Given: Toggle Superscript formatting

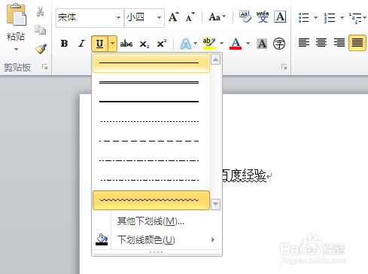Looking at the screenshot, I should pyautogui.click(x=162, y=44).
